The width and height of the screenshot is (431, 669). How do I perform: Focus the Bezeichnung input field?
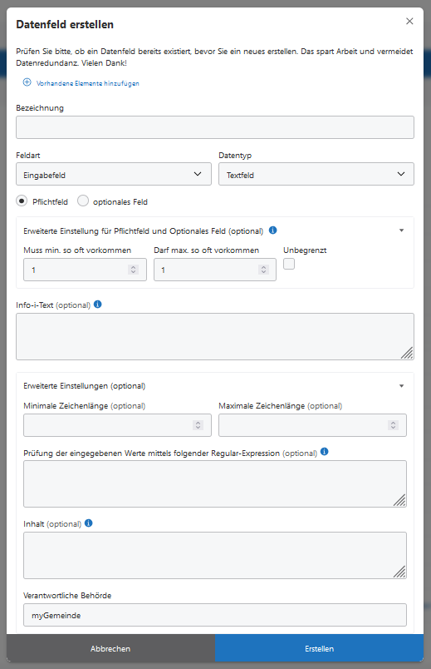[215, 127]
